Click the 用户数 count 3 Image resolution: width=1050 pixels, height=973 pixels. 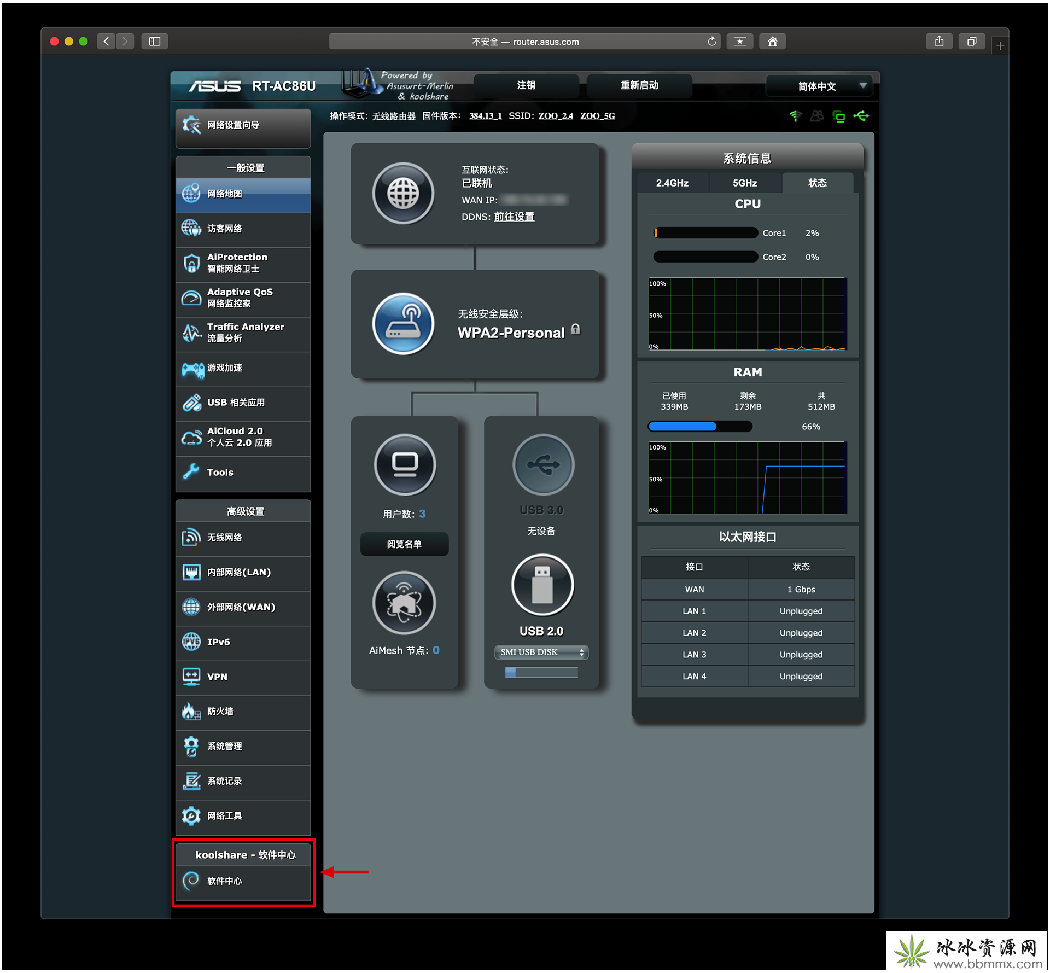pos(422,514)
